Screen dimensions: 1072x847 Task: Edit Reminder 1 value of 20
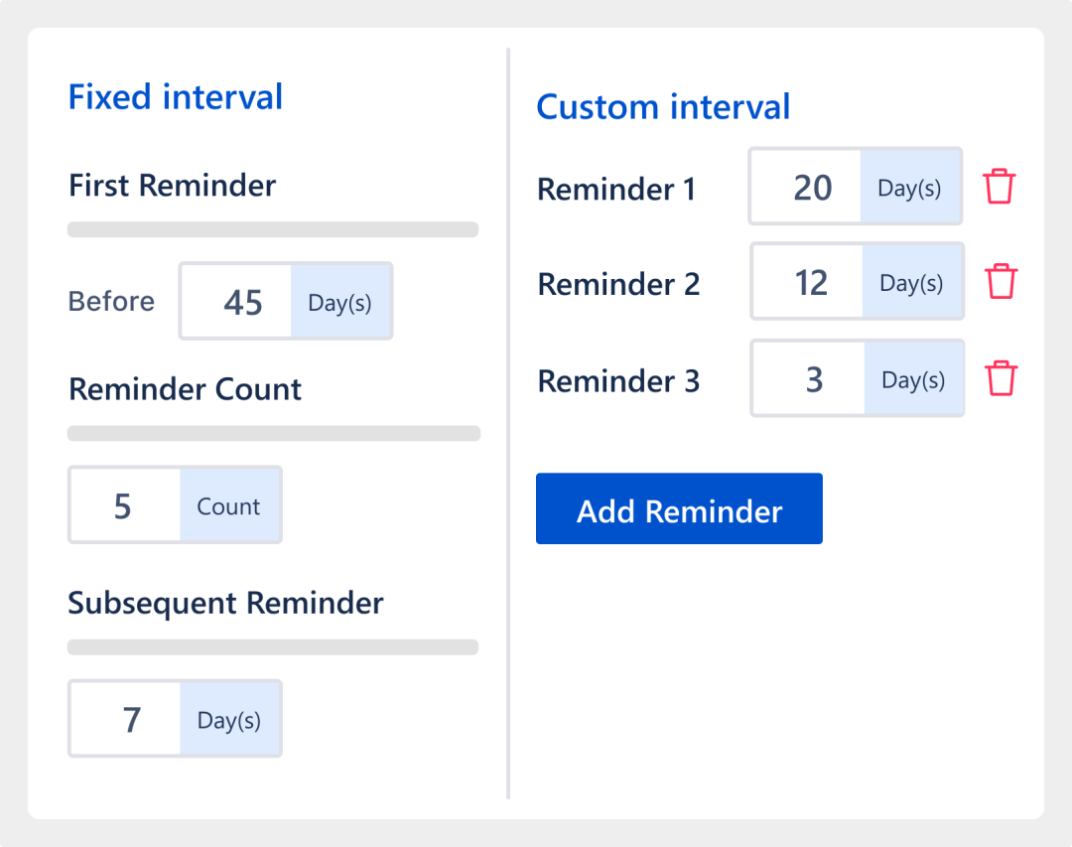tap(808, 187)
